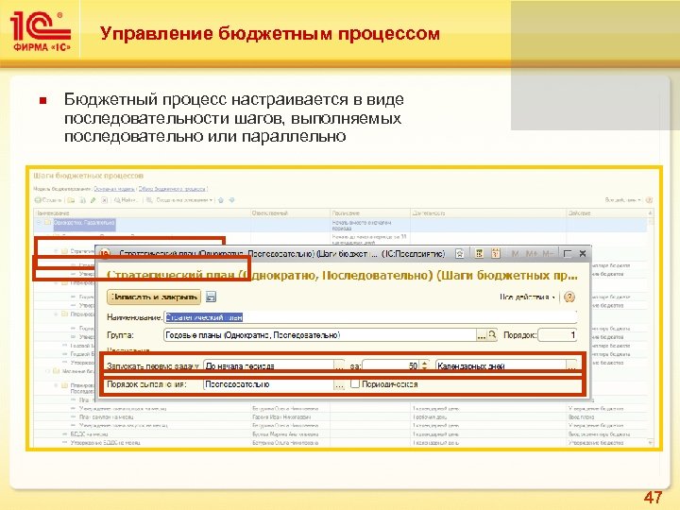Click the Порядок field showing 1
Screen dimensions: 680x510
coord(557,334)
